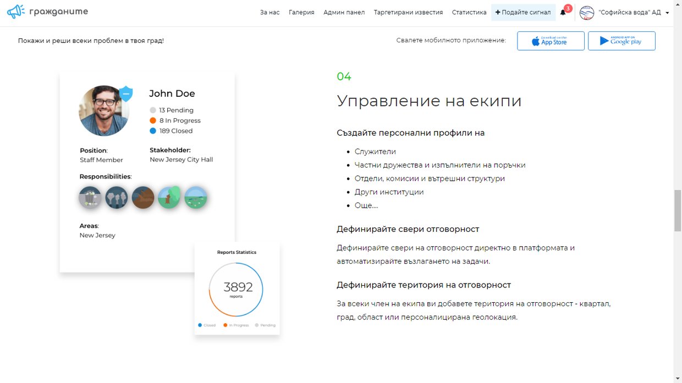682x383 pixels.
Task: Select the dead trees responsibility icon
Action: pos(117,197)
